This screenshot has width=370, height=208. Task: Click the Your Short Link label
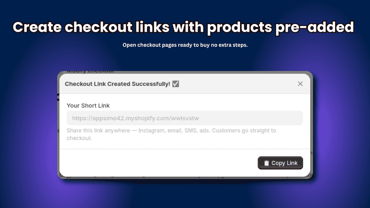tap(88, 105)
